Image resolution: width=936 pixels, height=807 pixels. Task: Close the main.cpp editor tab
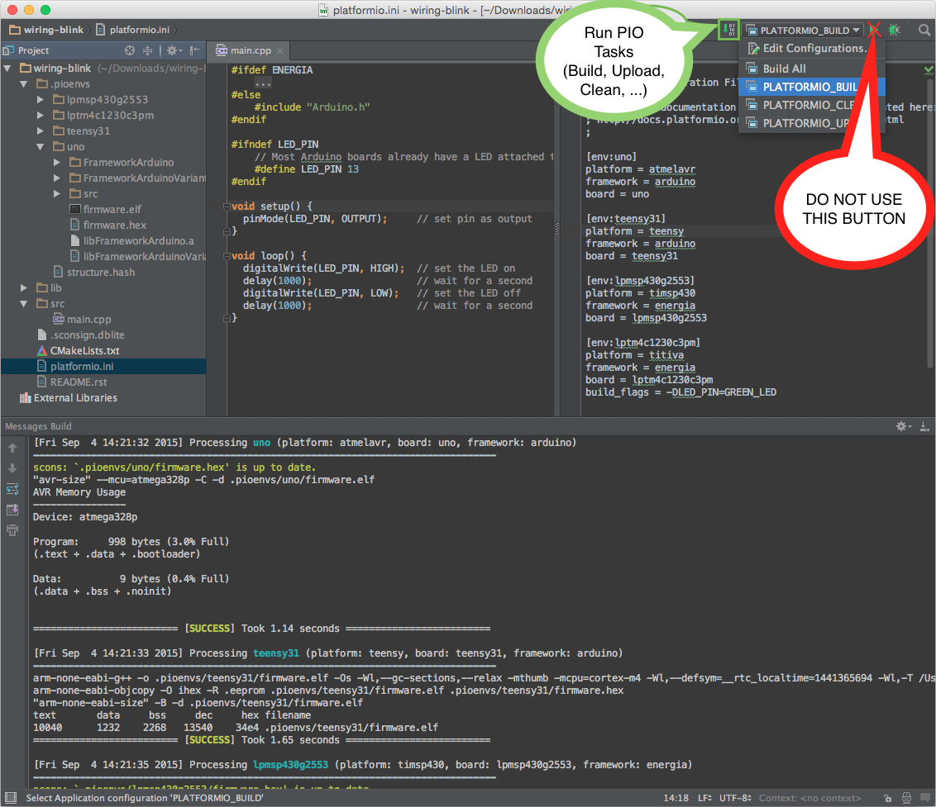280,50
